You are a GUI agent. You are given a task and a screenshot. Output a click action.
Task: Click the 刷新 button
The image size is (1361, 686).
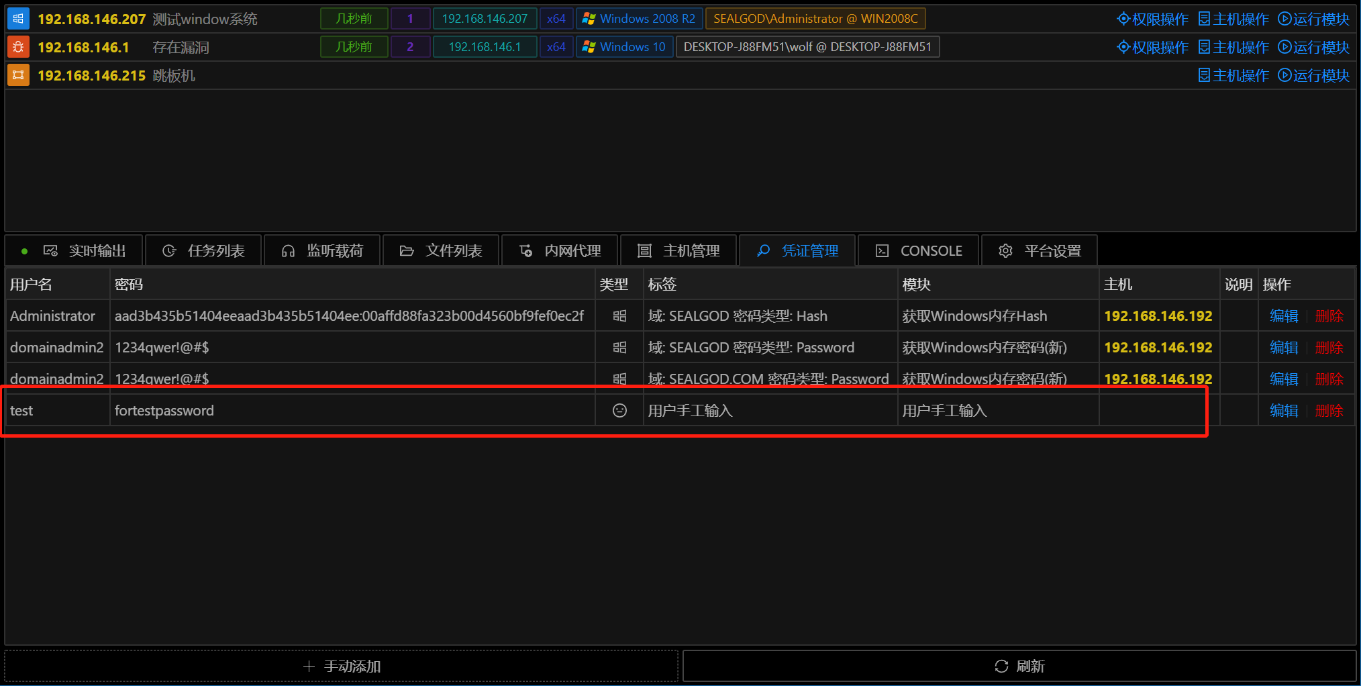1019,666
